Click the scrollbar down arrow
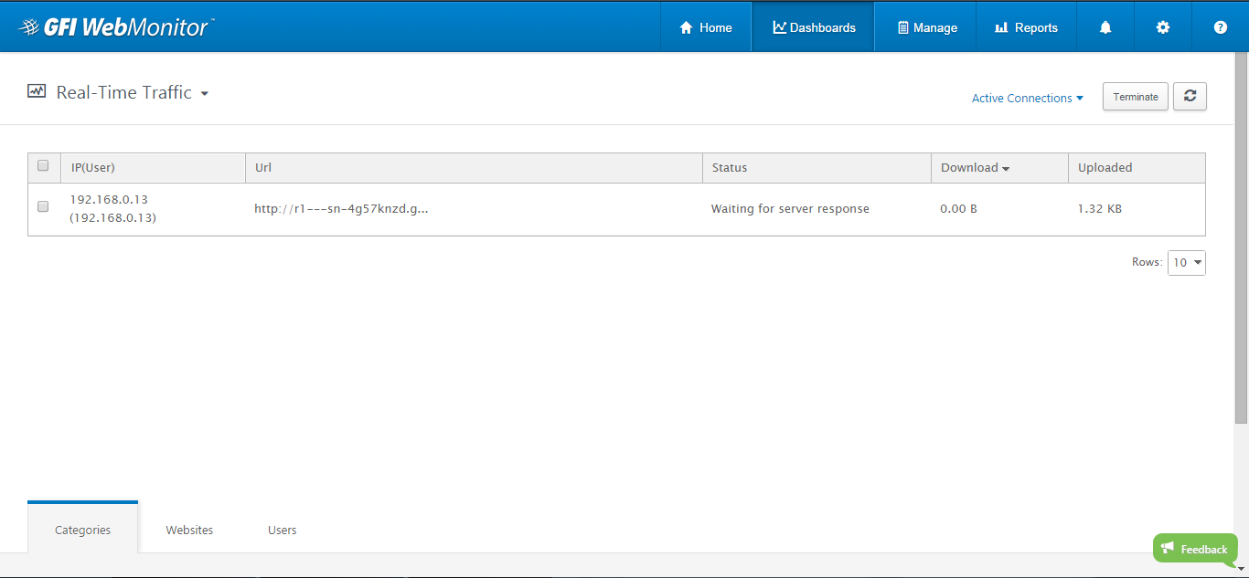The height and width of the screenshot is (578, 1249). [x=1241, y=569]
